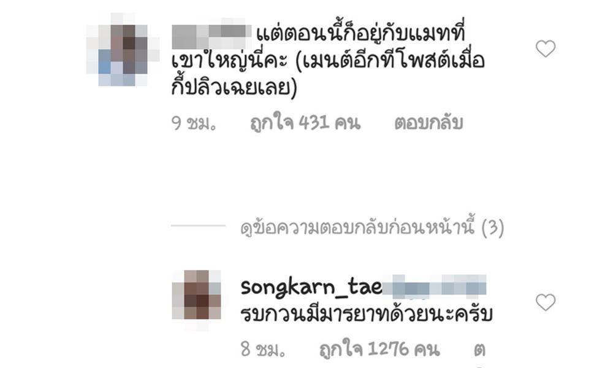Screen dimensions: 613x368
Task: Reply to the first comment via ตอบกลับ
Action: click(428, 123)
